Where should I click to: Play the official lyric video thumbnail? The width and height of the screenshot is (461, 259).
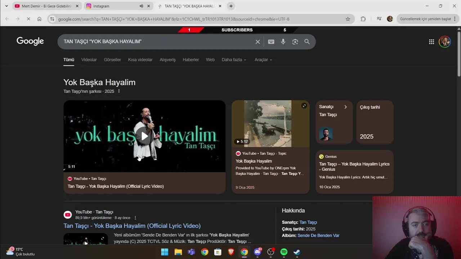(x=144, y=136)
